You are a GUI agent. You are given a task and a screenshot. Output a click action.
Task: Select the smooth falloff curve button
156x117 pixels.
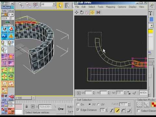click(111, 110)
